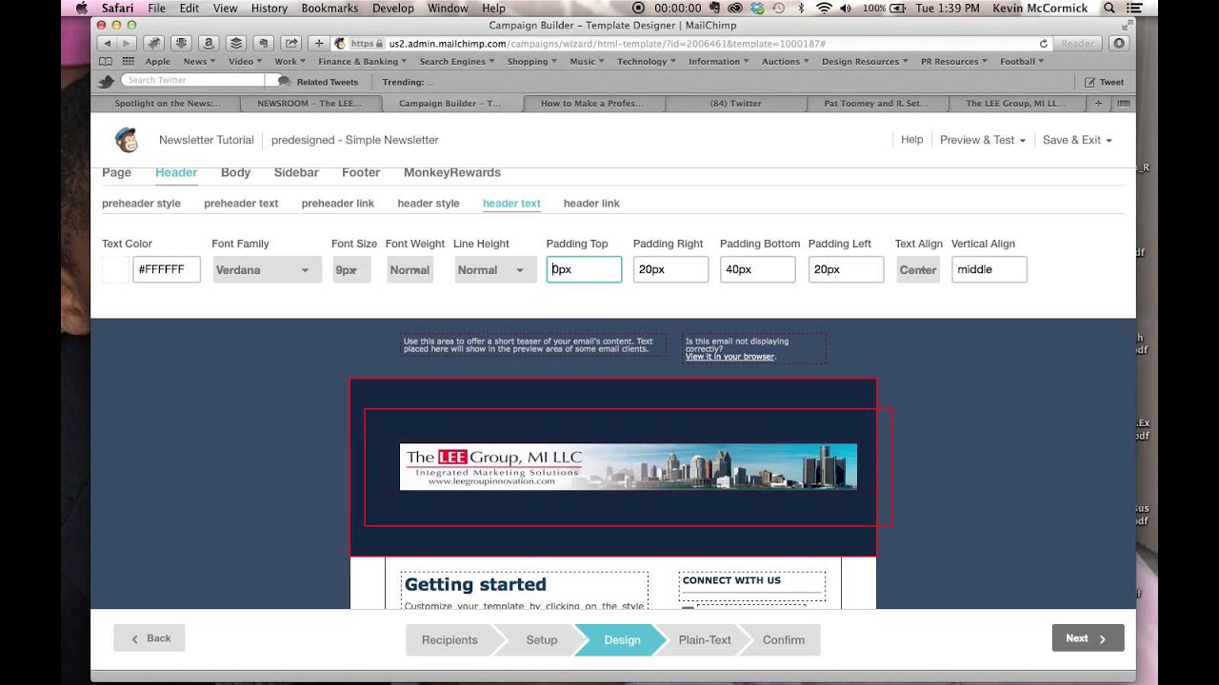Screen dimensions: 1219x685
Task: Click the Twitter bird icon in the toolbar
Action: (107, 82)
